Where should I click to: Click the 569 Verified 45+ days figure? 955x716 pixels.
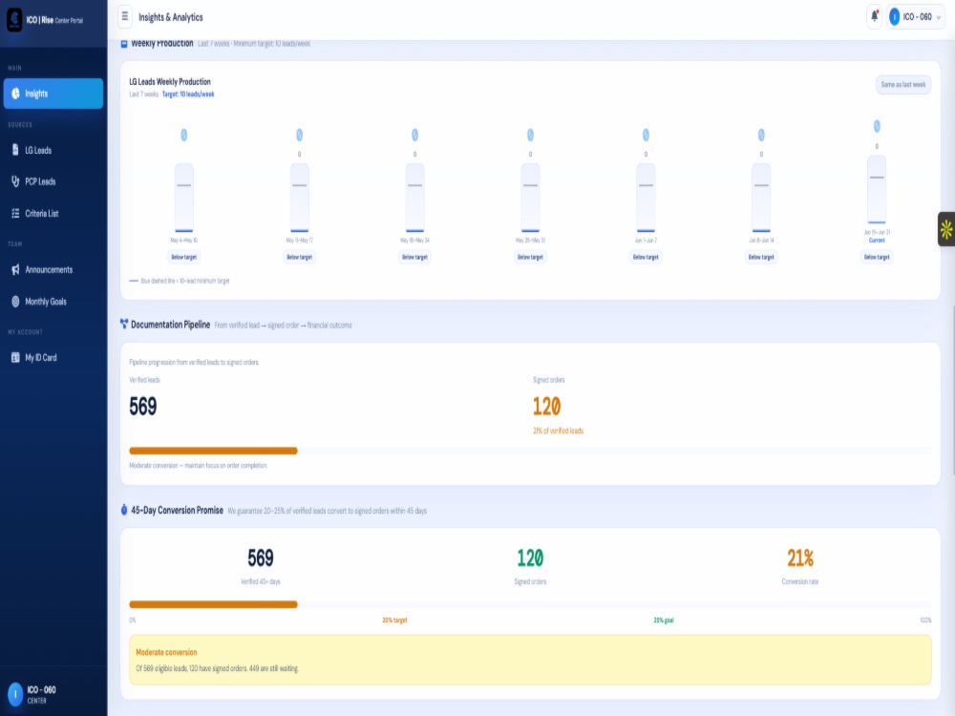tap(261, 558)
